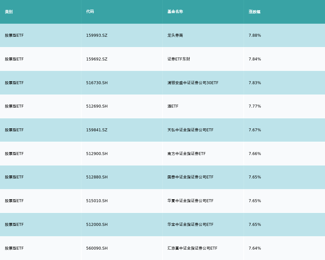Click 股票型ETF in the 159841.SZ row

pos(14,130)
